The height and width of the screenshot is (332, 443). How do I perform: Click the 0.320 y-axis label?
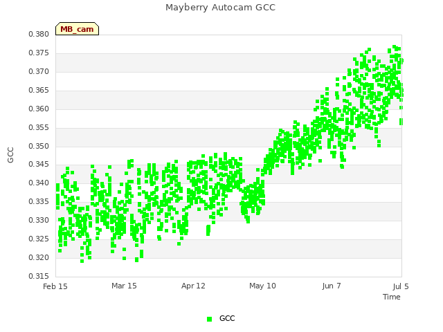coord(39,257)
